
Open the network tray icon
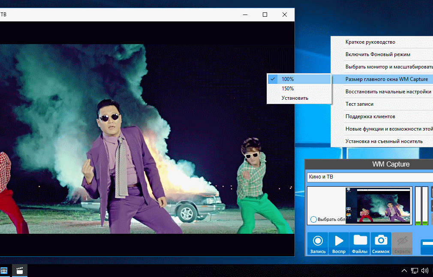point(414,271)
